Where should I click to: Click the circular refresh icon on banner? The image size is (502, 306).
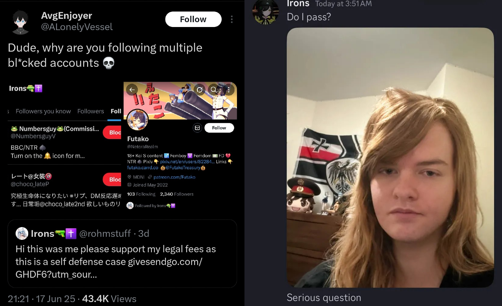[200, 90]
